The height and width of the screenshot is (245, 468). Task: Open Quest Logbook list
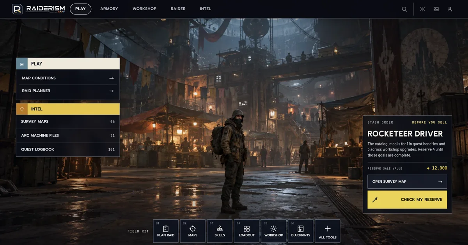[x=68, y=150]
